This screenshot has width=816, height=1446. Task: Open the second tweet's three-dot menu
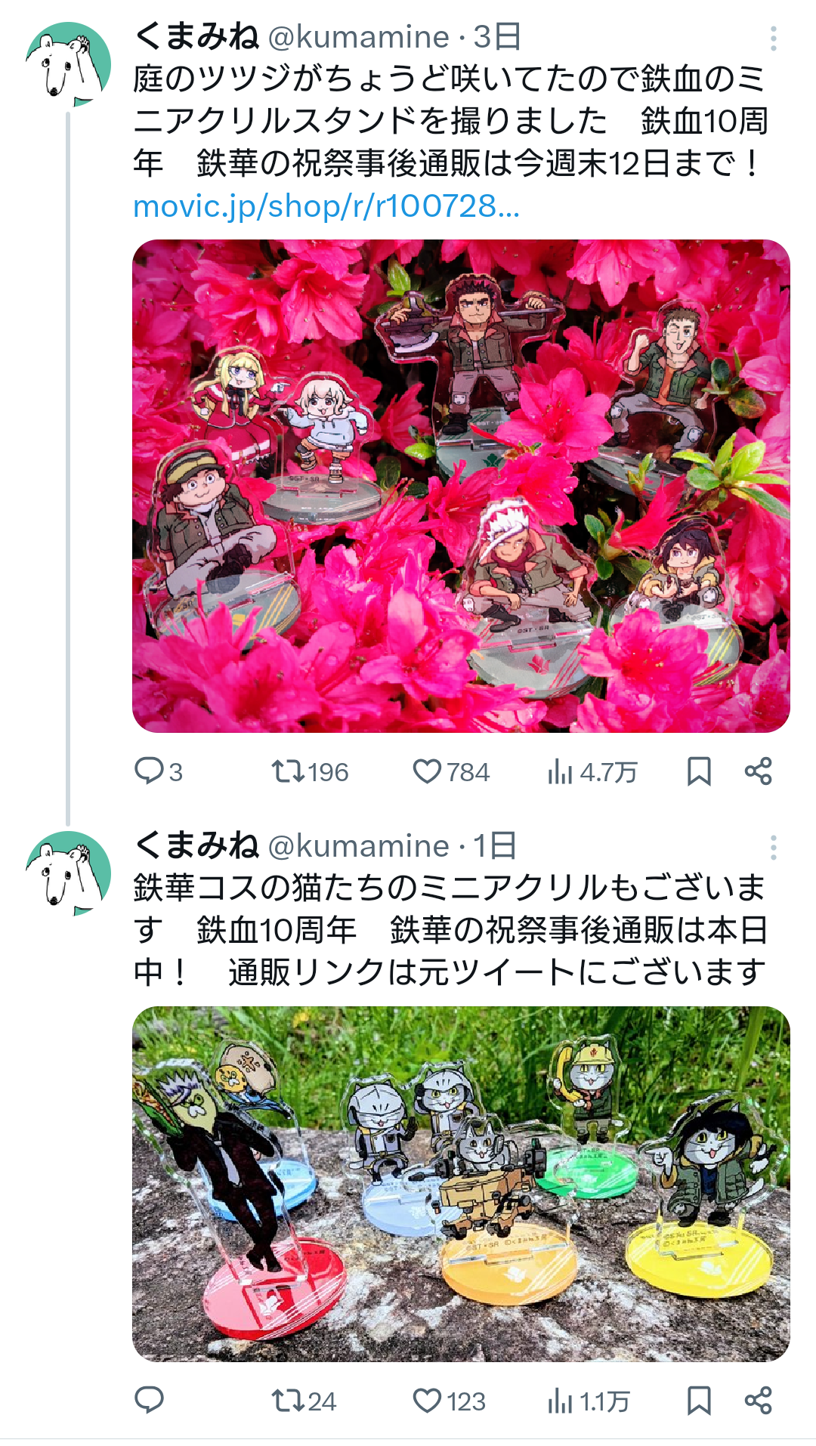[773, 848]
